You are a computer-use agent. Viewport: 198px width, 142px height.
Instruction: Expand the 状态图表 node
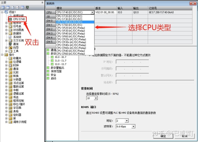point(6,30)
